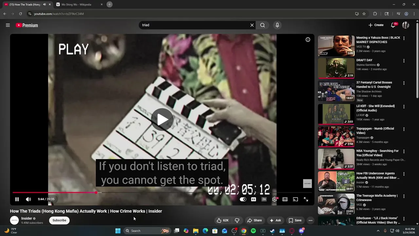Viewport: 419px width, 236px height.
Task: Open 'How FBI Undercover Agents Actually Work' title
Action: pos(378,176)
